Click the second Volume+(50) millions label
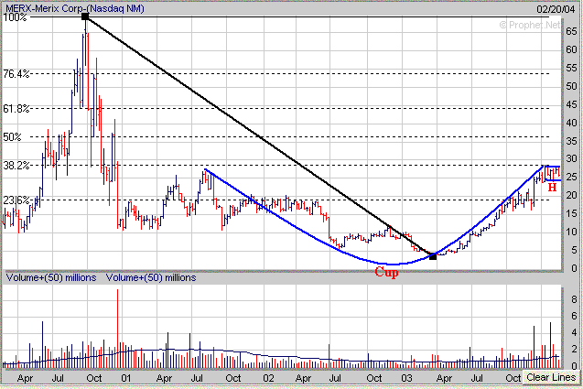The height and width of the screenshot is (389, 583). pos(151,278)
